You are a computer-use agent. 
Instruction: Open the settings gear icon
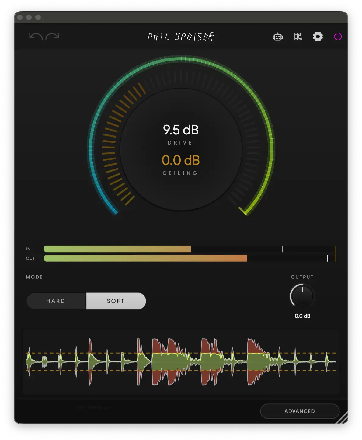[x=318, y=37]
